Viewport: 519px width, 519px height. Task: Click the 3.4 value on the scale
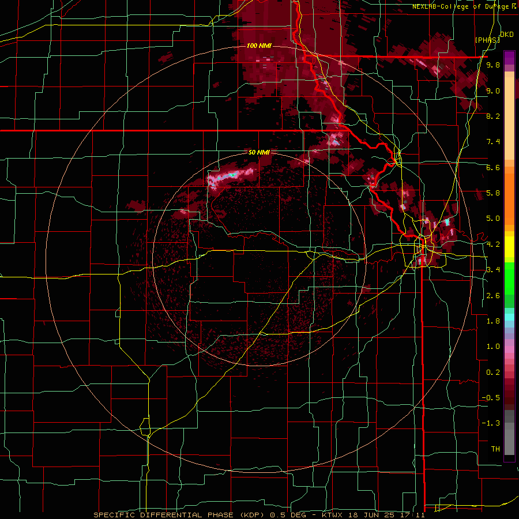(493, 270)
